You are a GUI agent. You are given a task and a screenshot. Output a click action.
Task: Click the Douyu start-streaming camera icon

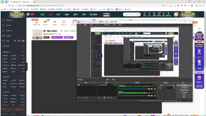point(154,14)
